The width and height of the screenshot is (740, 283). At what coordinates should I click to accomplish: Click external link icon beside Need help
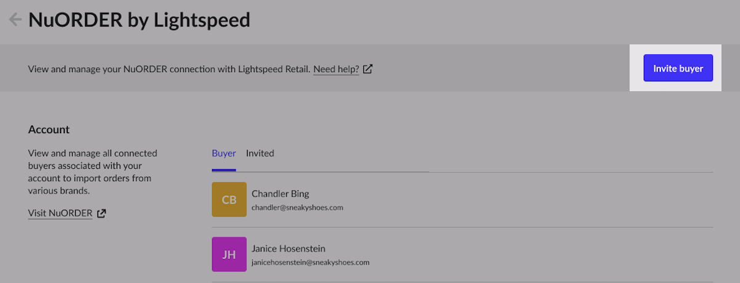coord(368,69)
